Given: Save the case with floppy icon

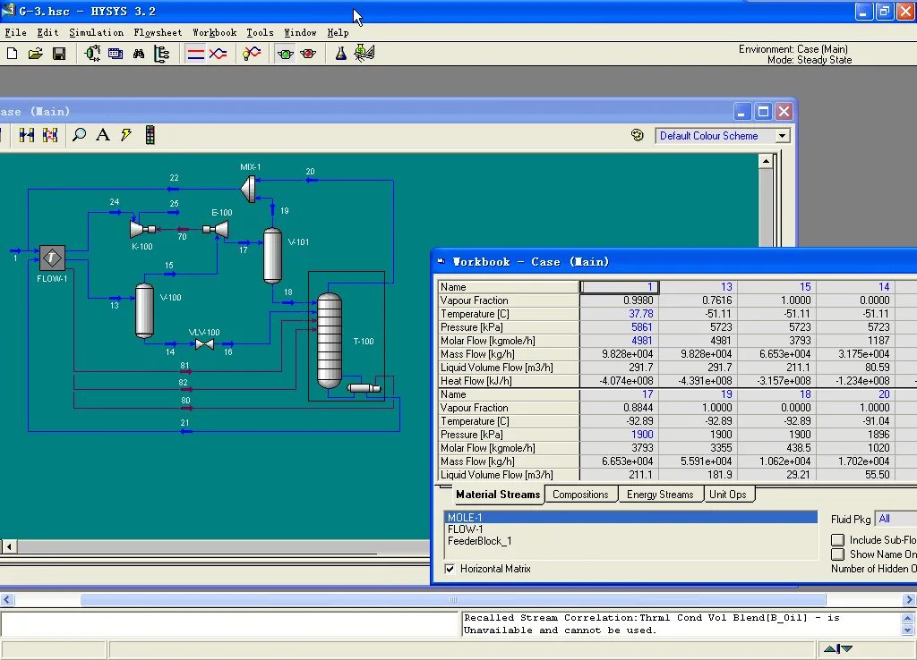Looking at the screenshot, I should pyautogui.click(x=59, y=54).
